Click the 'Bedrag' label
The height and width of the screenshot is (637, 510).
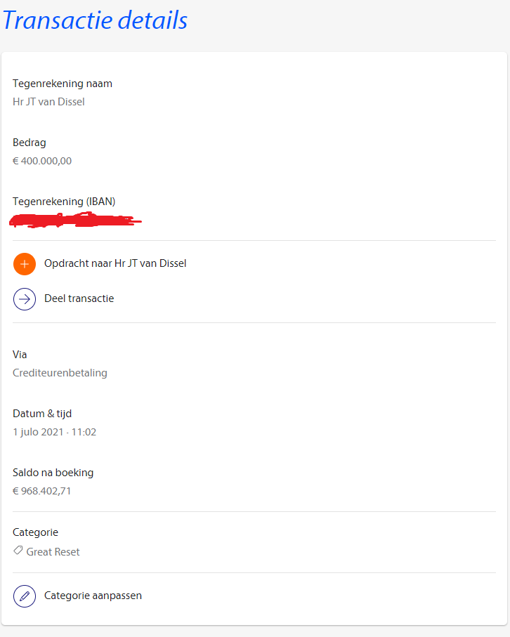(x=30, y=143)
